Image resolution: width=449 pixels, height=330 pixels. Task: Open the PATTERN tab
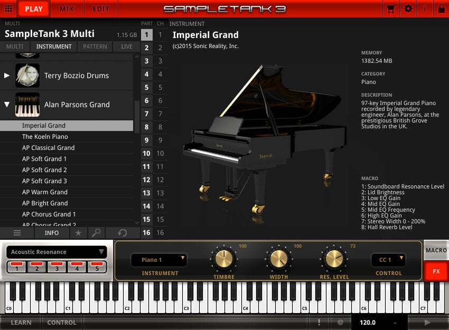pyautogui.click(x=95, y=46)
